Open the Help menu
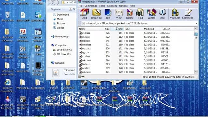The width and height of the screenshot is (208, 117). [x=132, y=6]
